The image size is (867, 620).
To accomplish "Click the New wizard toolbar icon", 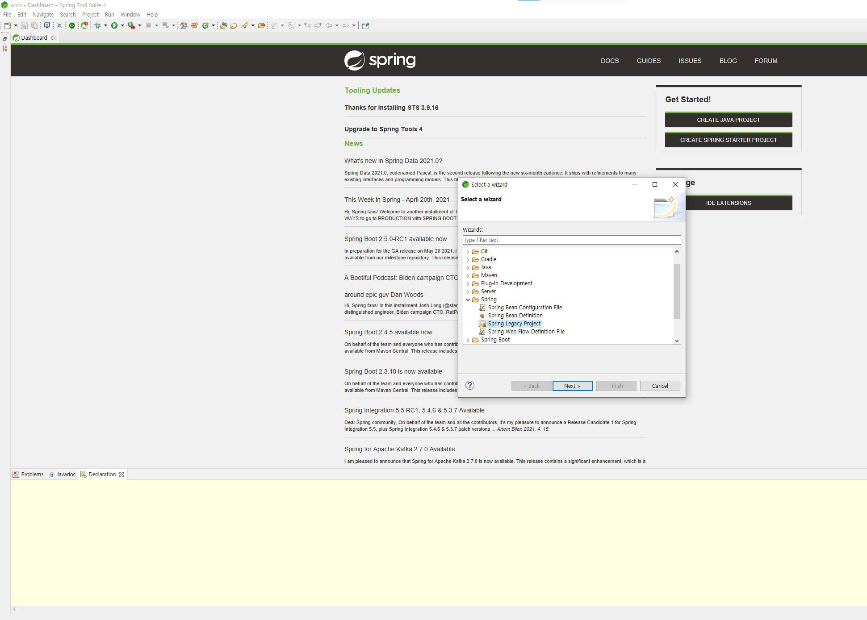I will click(x=8, y=25).
